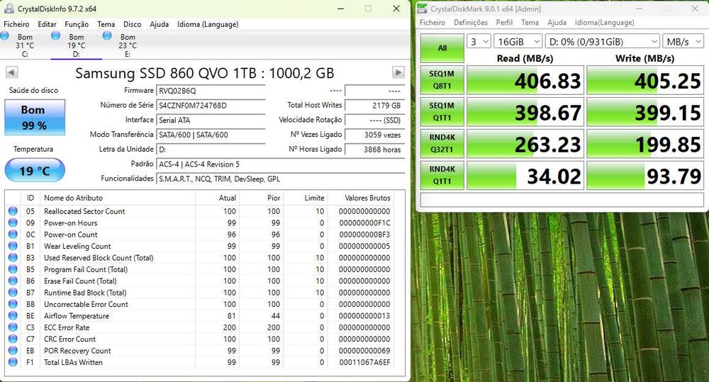Click the CrystalDiskMark title bar app icon
The image size is (709, 382).
(x=423, y=9)
